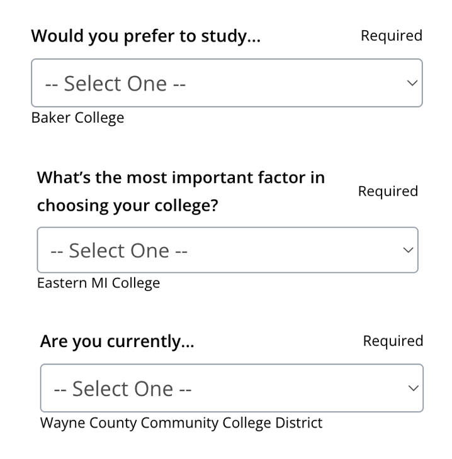Click 'Required' next to the study question

click(391, 36)
